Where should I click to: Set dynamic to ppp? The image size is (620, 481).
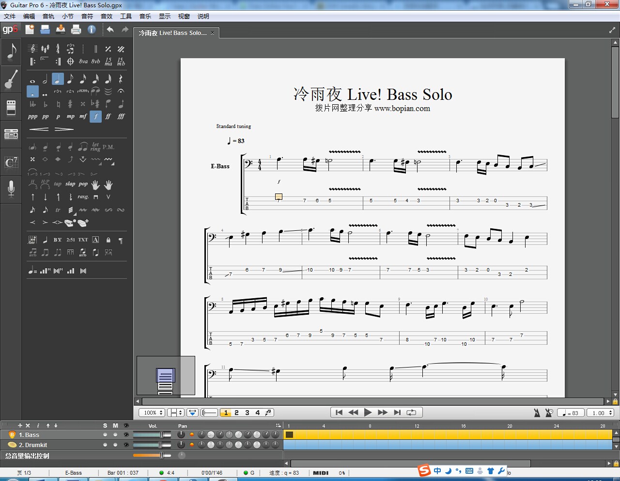tap(32, 116)
